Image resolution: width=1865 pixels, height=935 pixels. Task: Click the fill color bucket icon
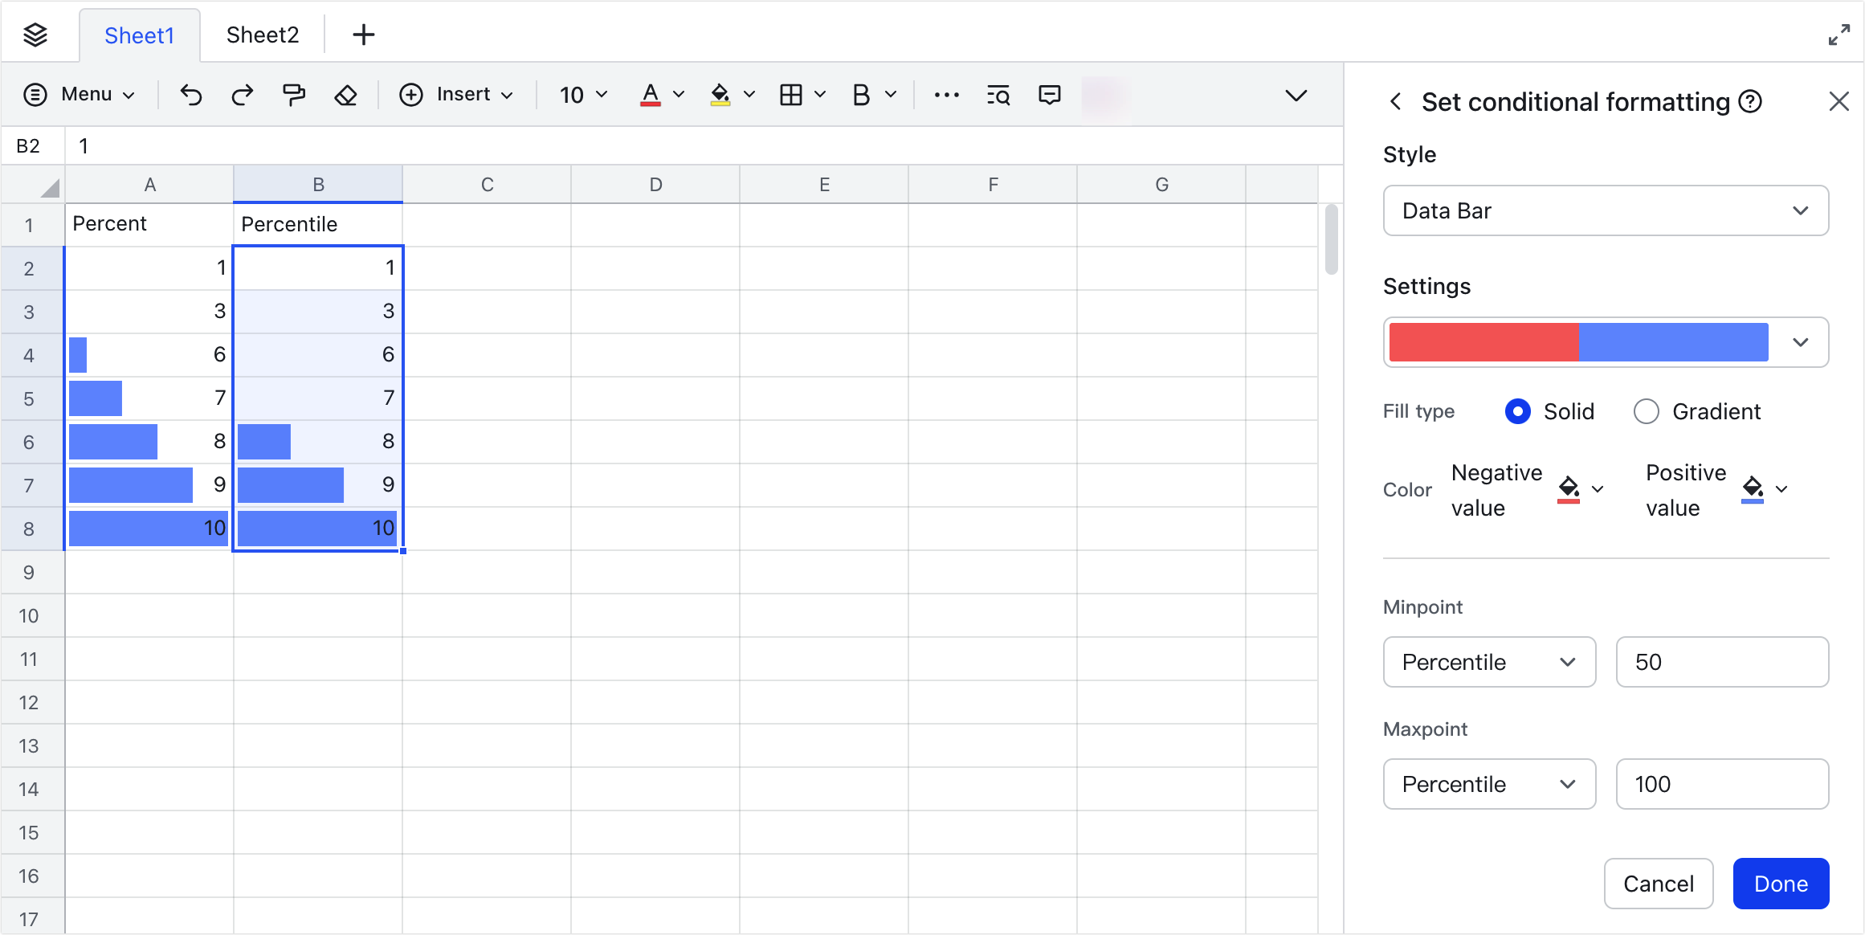pos(720,95)
